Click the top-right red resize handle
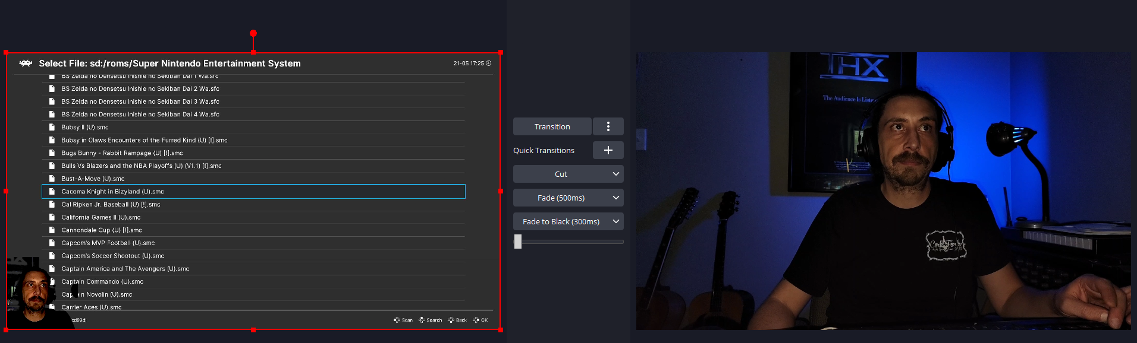 [501, 52]
